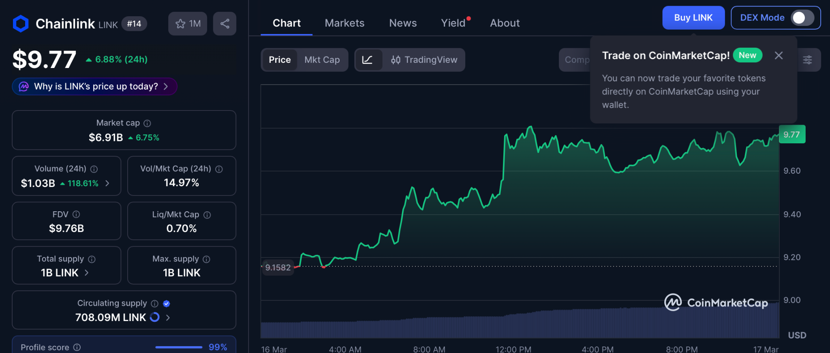Click the share icon next to watchlist
The image size is (830, 353).
pyautogui.click(x=225, y=24)
